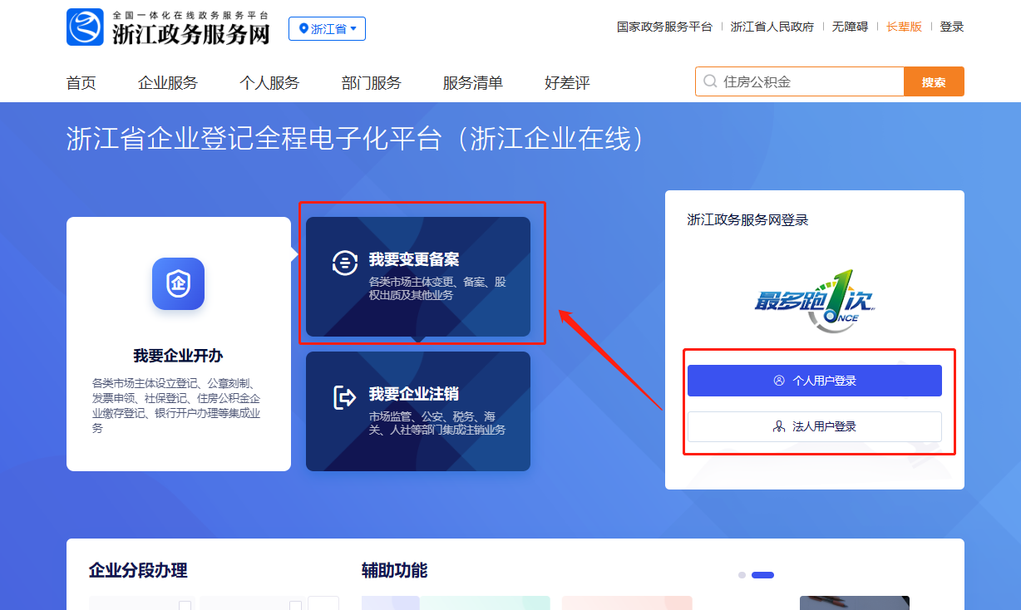Viewport: 1021px width, 610px height.
Task: Open 个人服务 menu item
Action: pos(269,82)
